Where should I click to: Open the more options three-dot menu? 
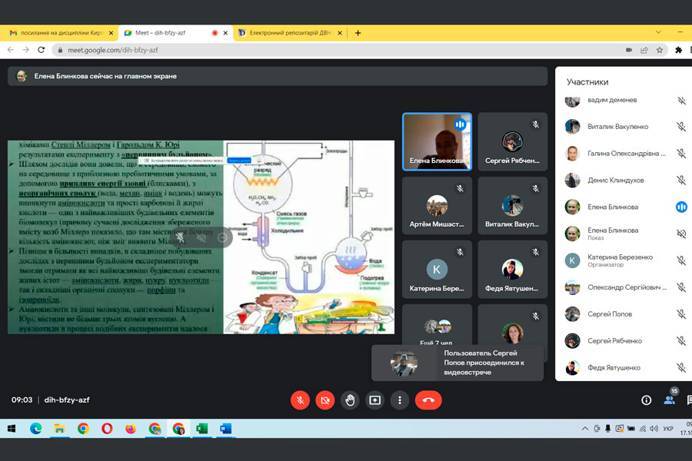400,400
